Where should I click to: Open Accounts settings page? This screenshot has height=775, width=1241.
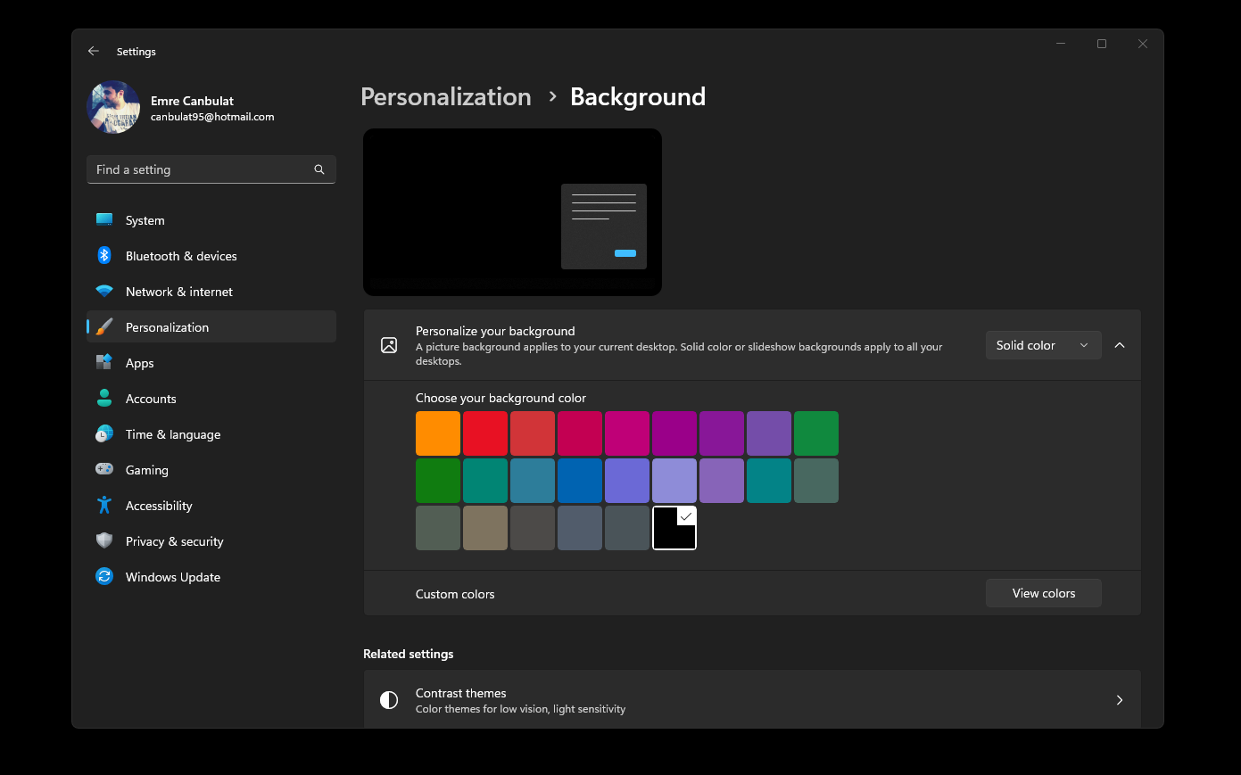click(x=151, y=399)
